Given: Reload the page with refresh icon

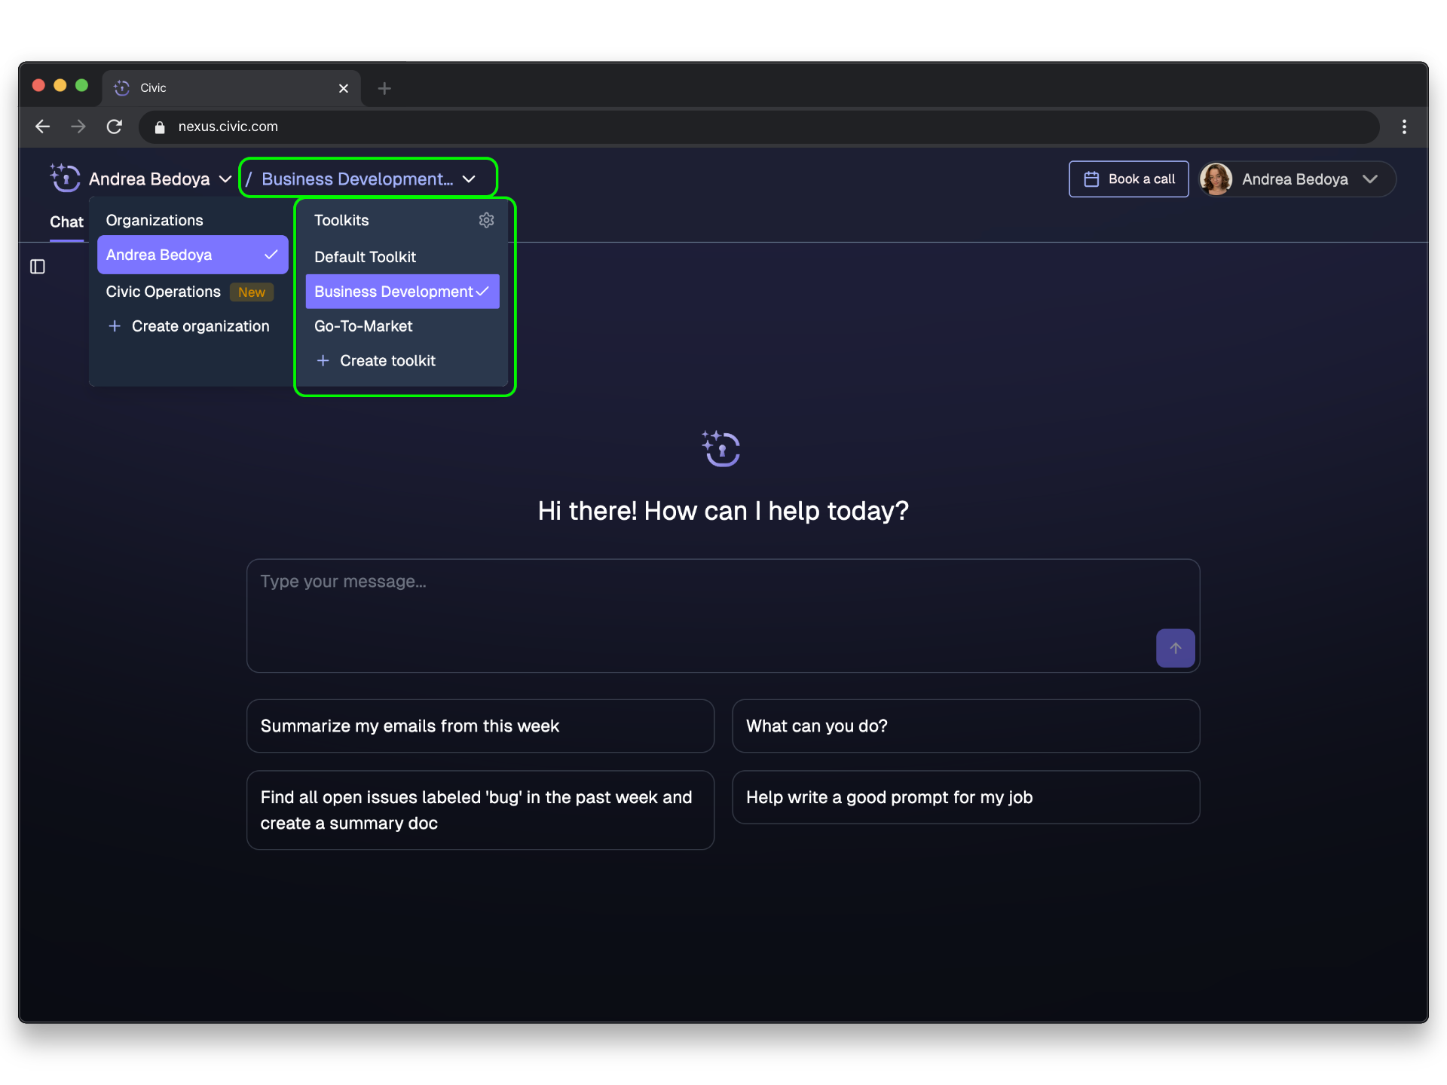Looking at the screenshot, I should tap(115, 127).
